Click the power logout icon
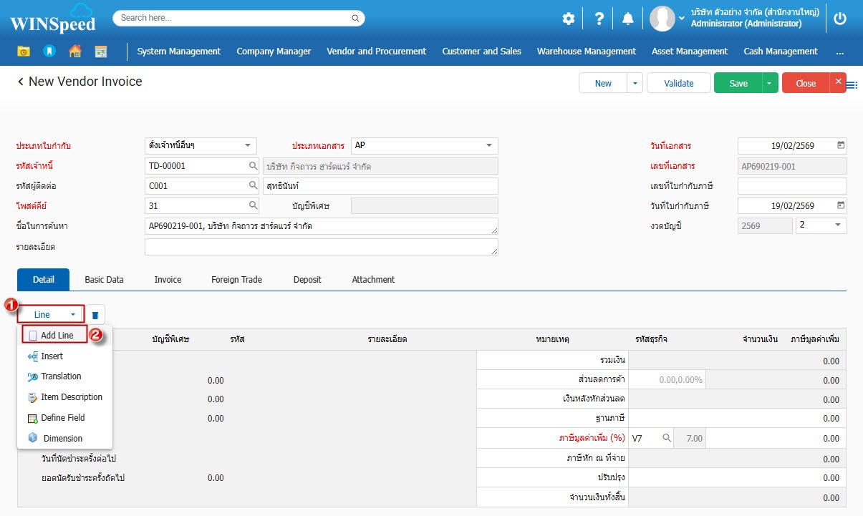Screen dimensions: 863x516 840,19
